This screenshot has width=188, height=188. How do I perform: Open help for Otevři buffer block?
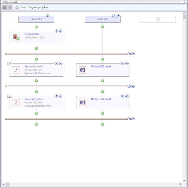click(56, 31)
